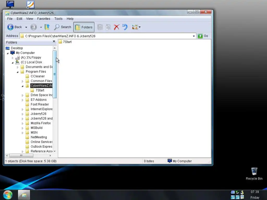Select the MSBuild folder
267x200 pixels.
coord(37,128)
